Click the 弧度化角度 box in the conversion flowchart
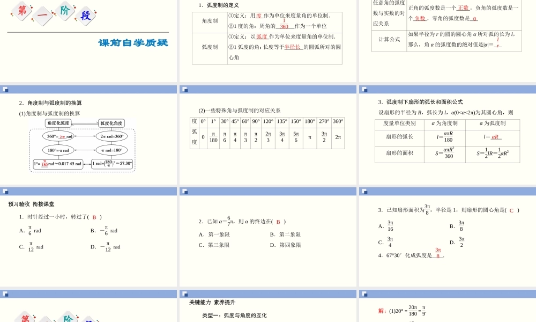The height and width of the screenshot is (322, 536). [111, 122]
